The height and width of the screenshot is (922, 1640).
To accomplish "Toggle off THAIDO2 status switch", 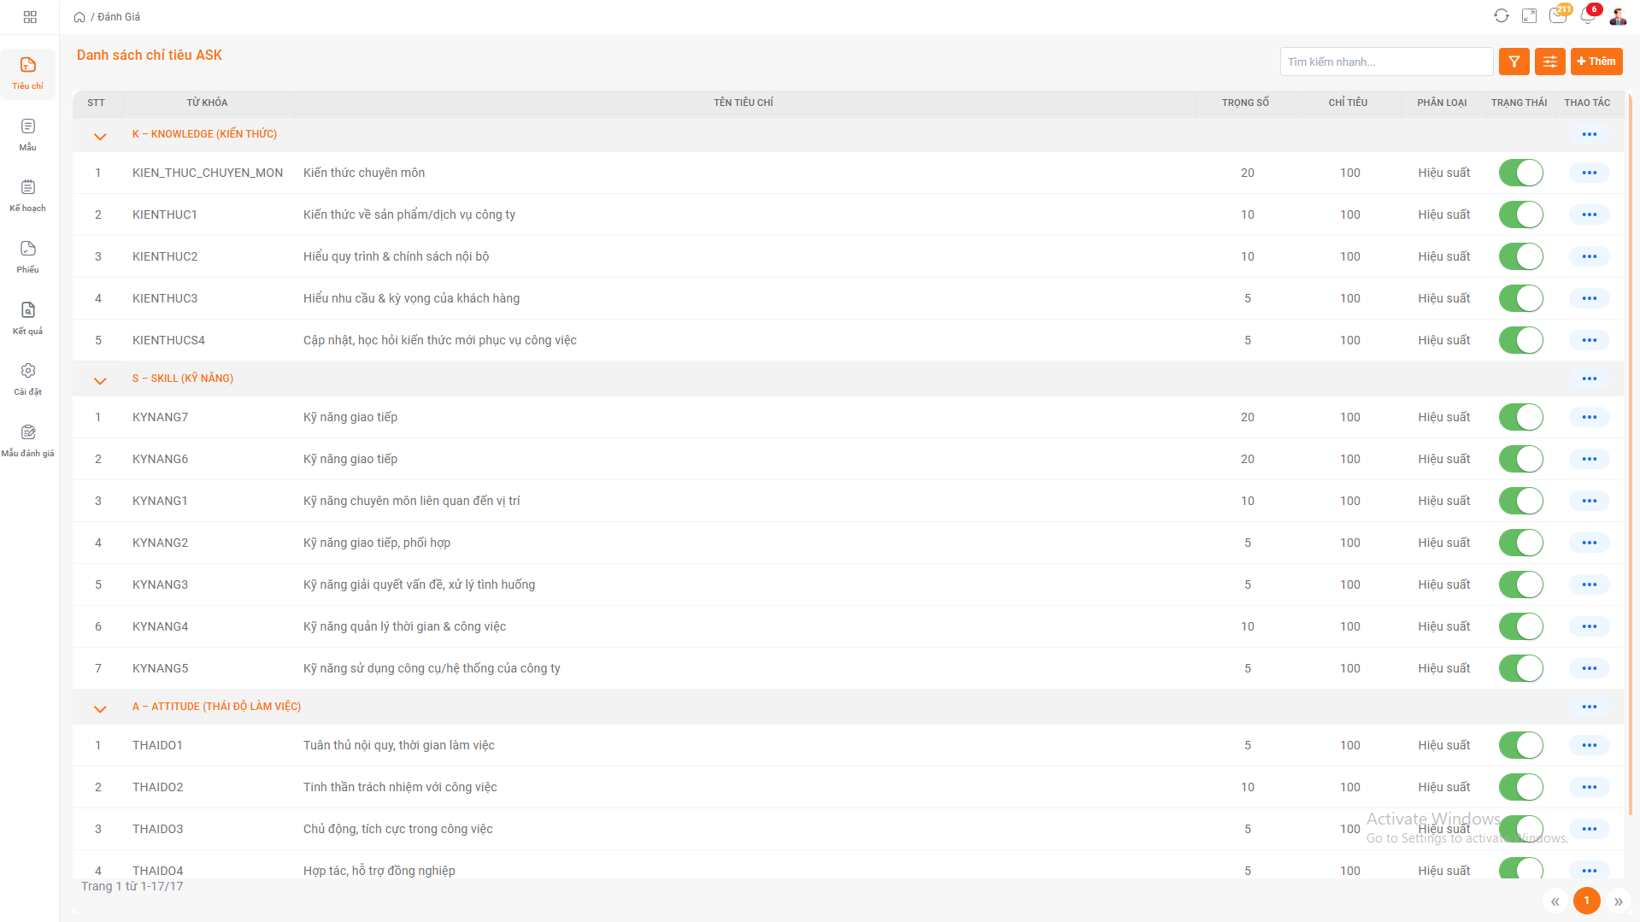I will (1520, 787).
